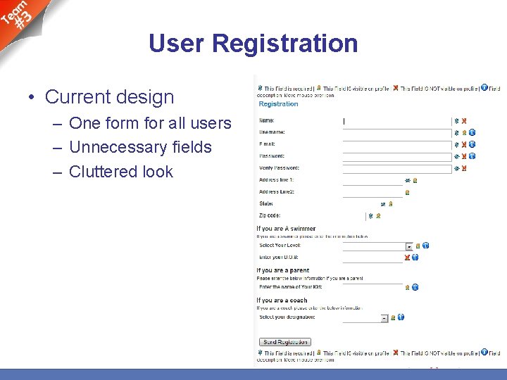Click the 'Unnecessary fields' bullet text

click(140, 147)
